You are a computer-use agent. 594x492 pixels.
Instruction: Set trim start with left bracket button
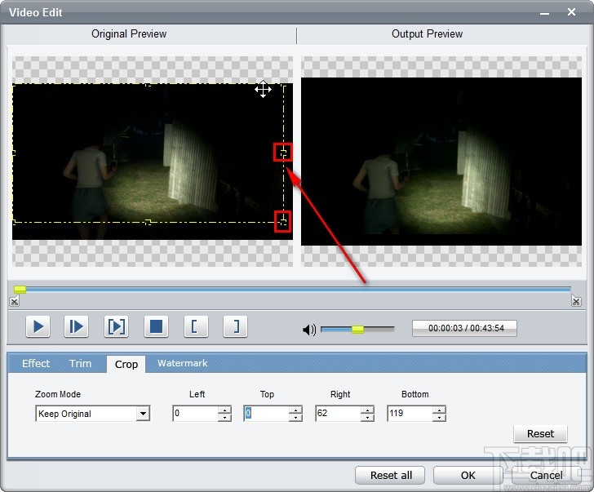point(195,327)
